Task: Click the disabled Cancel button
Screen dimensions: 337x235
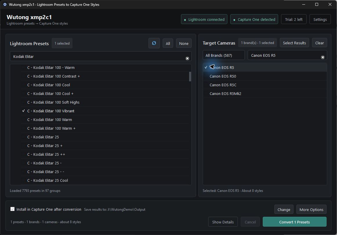Action: 250,222
